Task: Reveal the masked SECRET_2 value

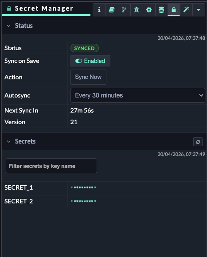Action: pyautogui.click(x=83, y=201)
